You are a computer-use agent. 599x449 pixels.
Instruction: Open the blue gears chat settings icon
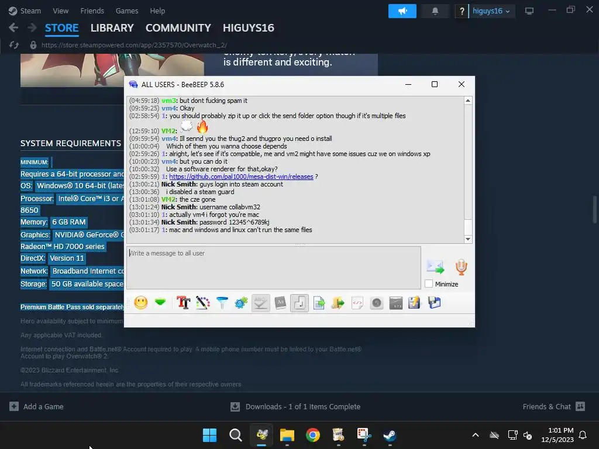(241, 303)
